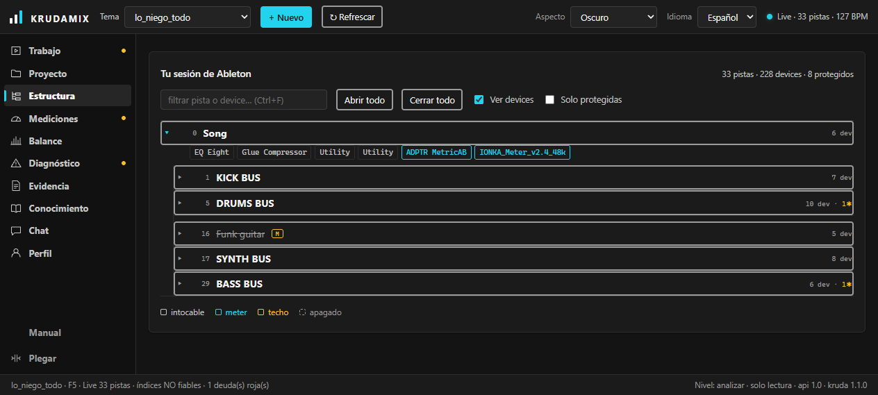Click the Perfil person icon
The image size is (878, 395).
click(16, 253)
